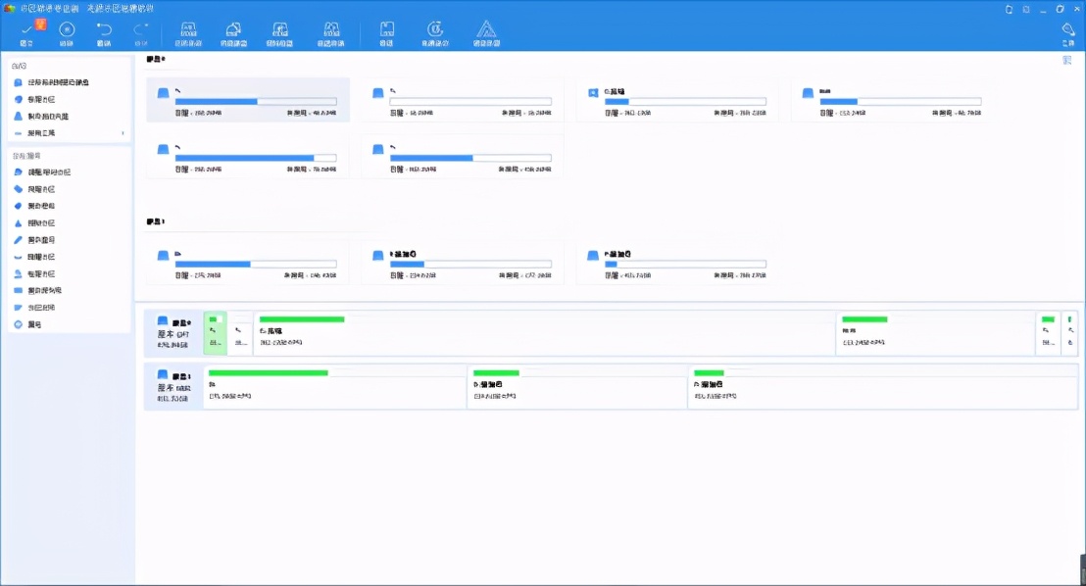Click the first title-bar icon left of minimize

tap(1010, 9)
